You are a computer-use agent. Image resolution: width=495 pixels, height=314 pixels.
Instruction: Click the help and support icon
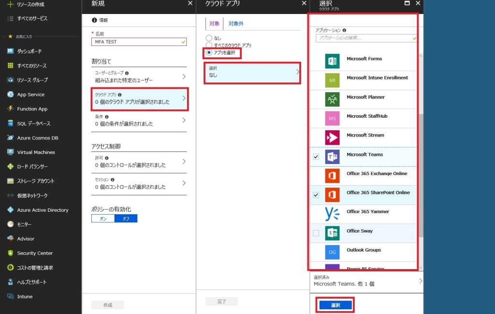click(11, 282)
